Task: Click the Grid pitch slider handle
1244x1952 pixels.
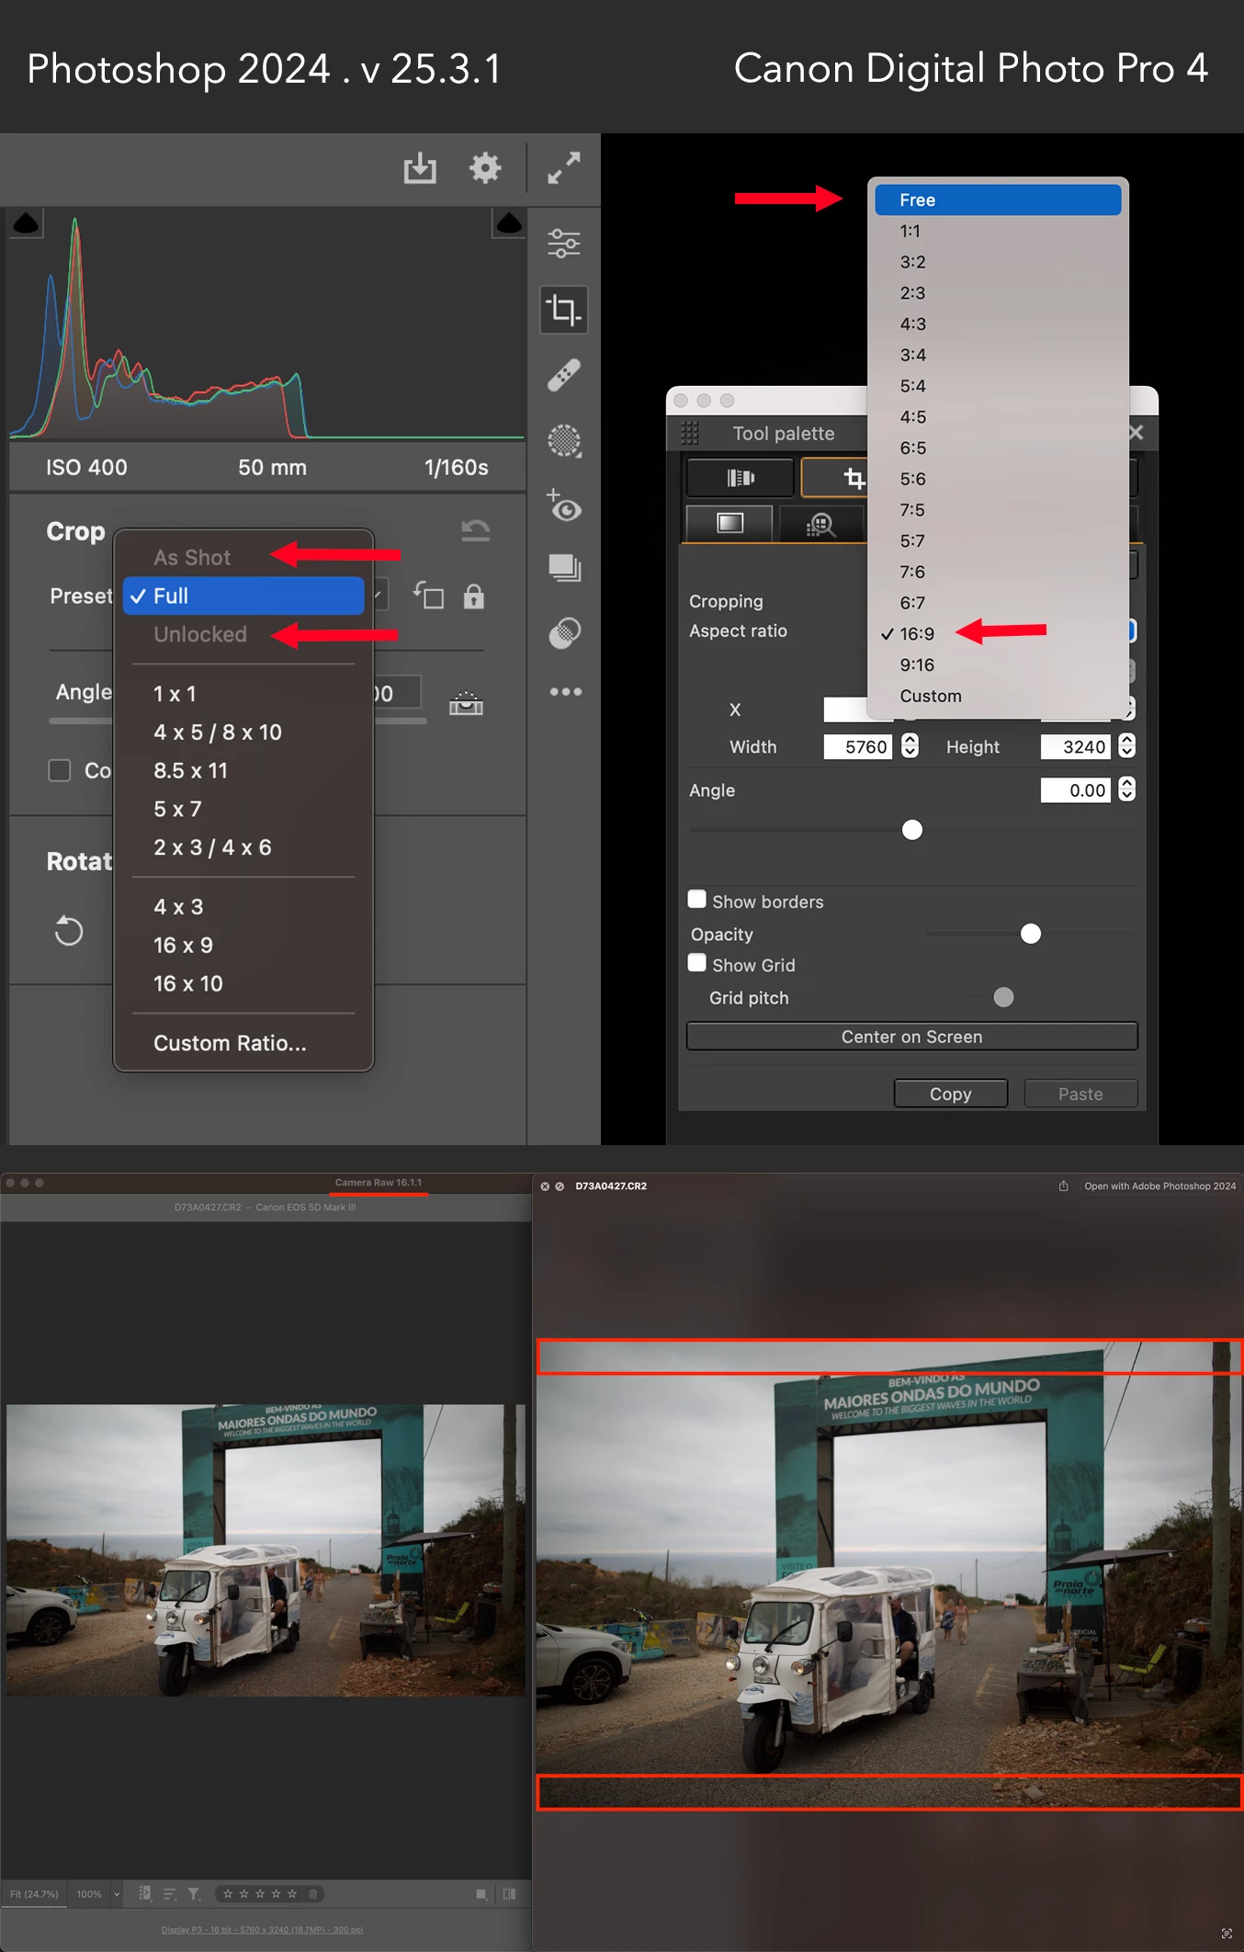Action: point(1003,997)
